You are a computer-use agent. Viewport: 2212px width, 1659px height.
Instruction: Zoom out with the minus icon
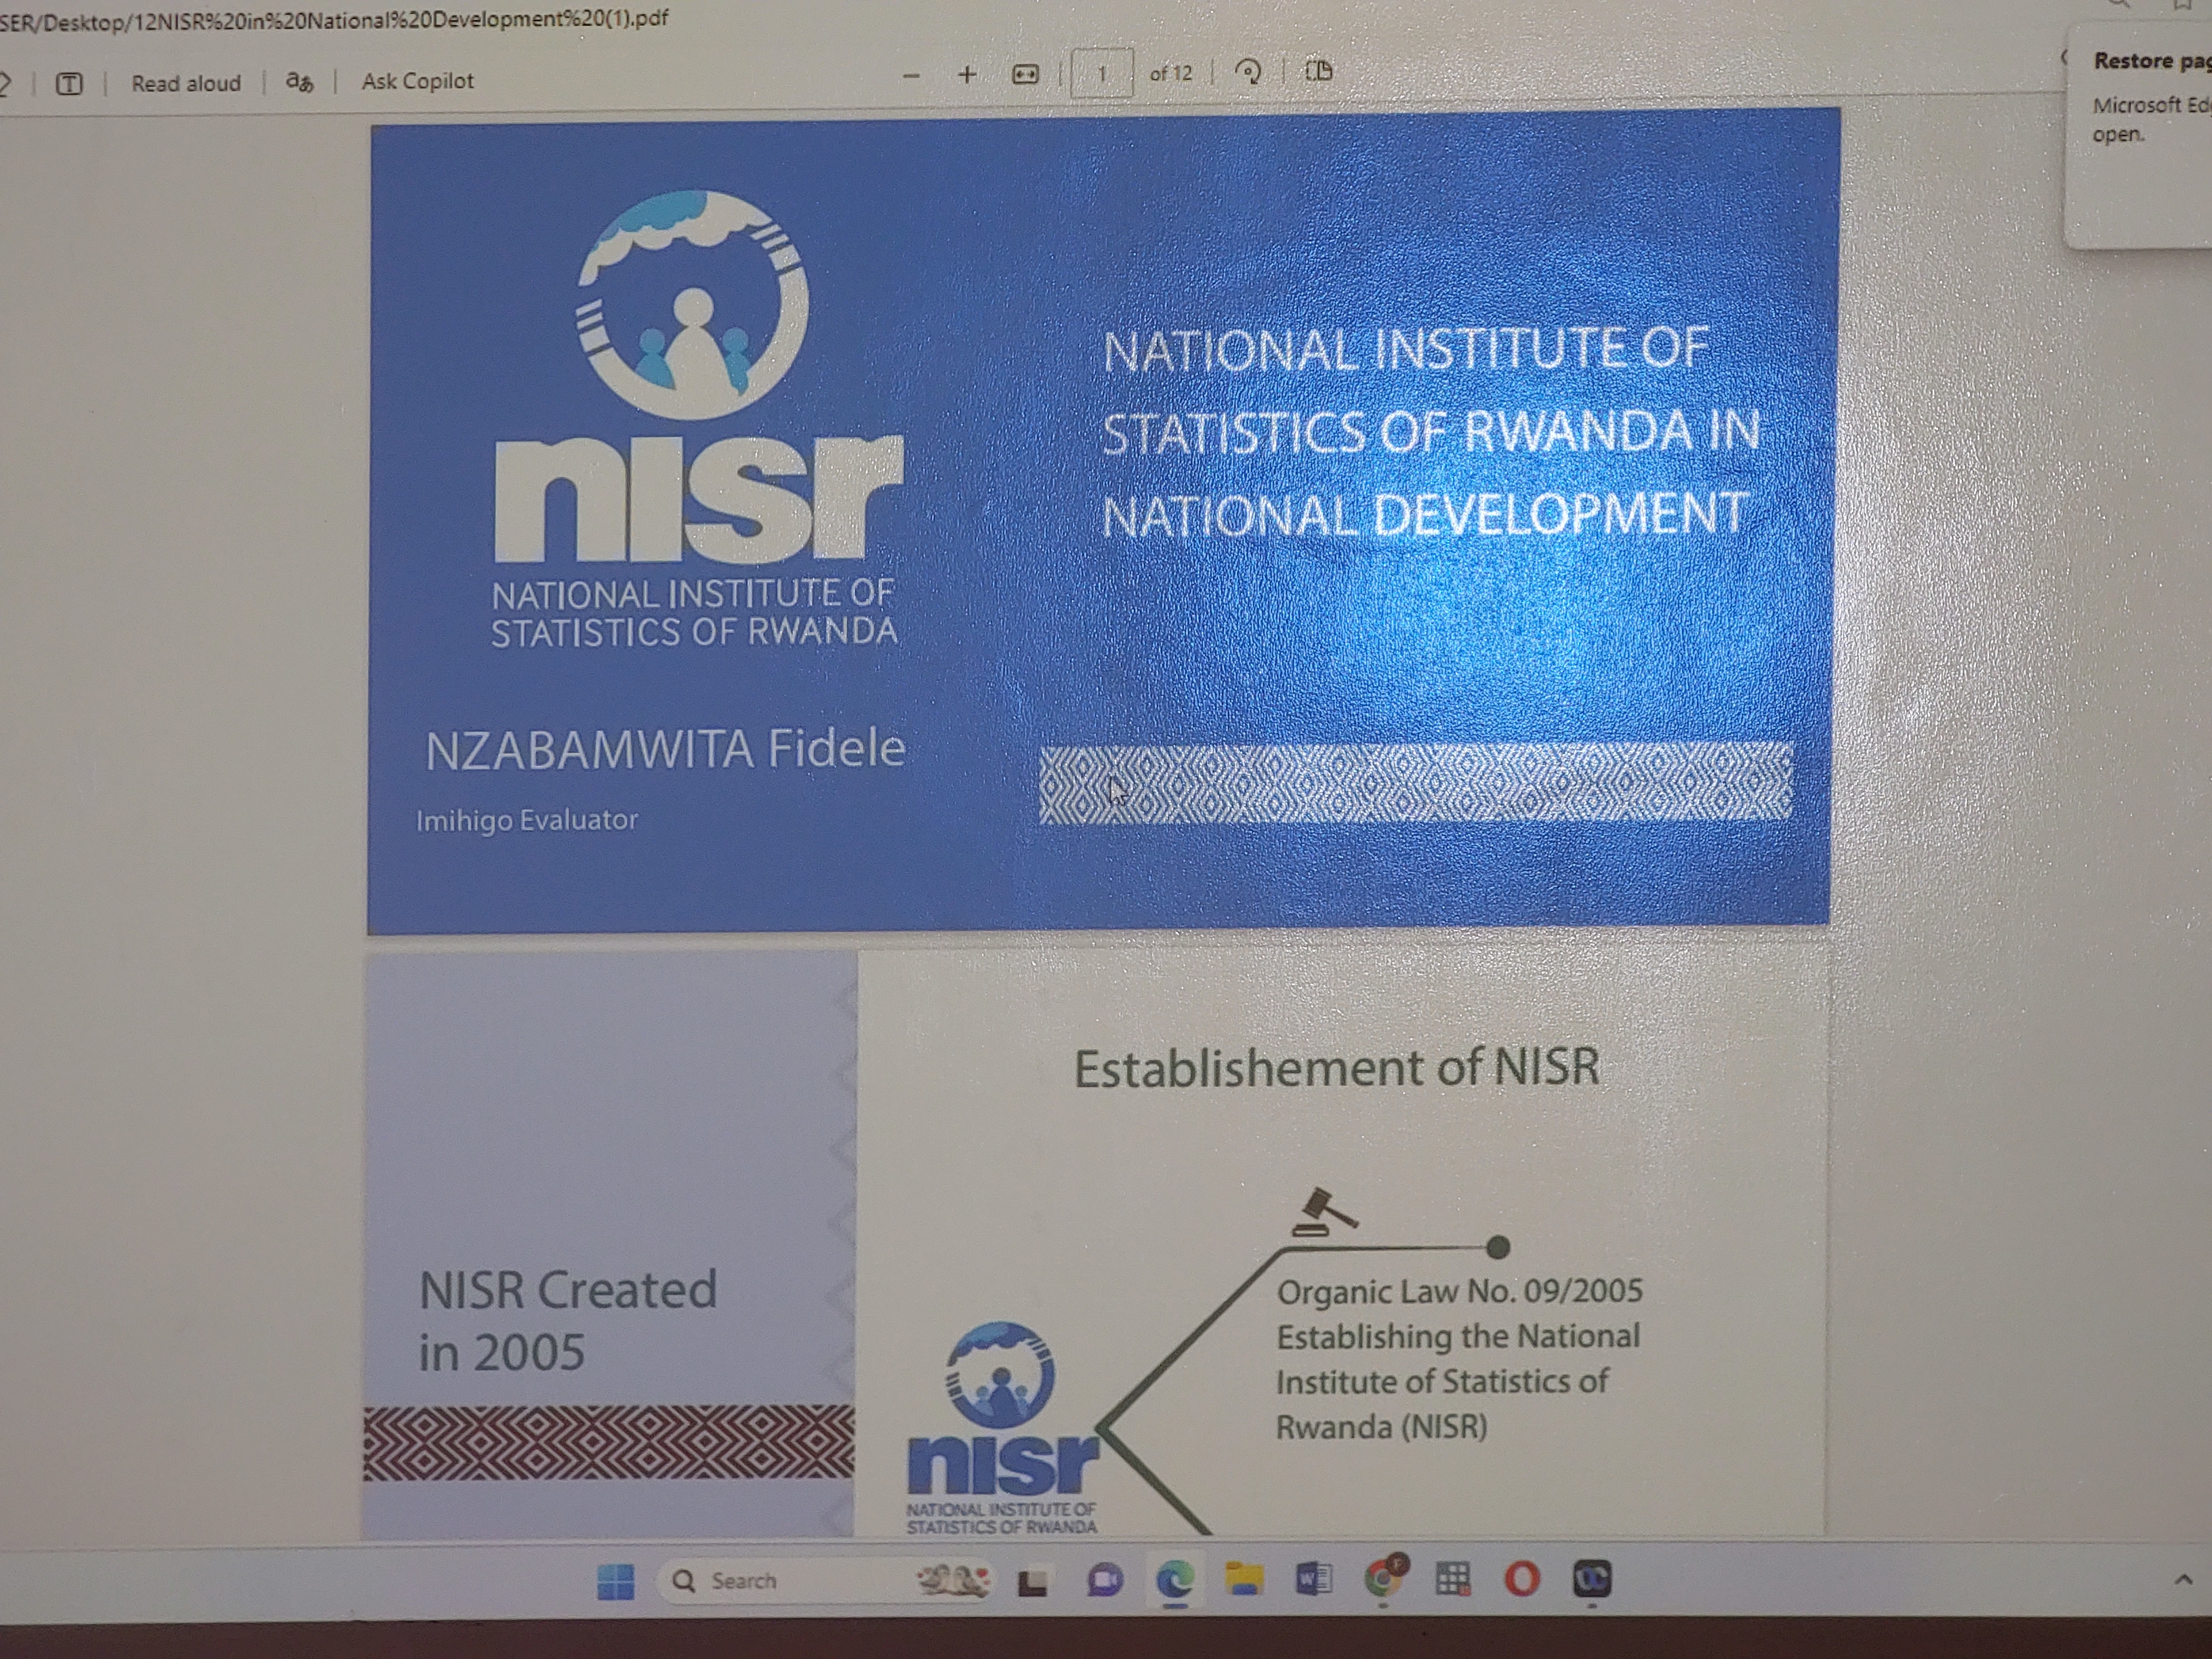tap(910, 75)
